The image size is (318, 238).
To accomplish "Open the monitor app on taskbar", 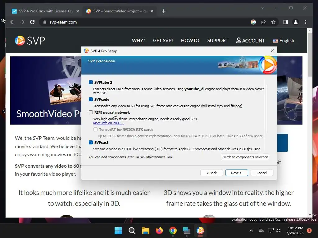I will coord(186,231).
